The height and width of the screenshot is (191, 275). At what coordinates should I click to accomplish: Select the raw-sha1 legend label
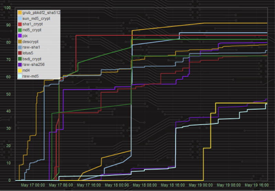coord(31,47)
